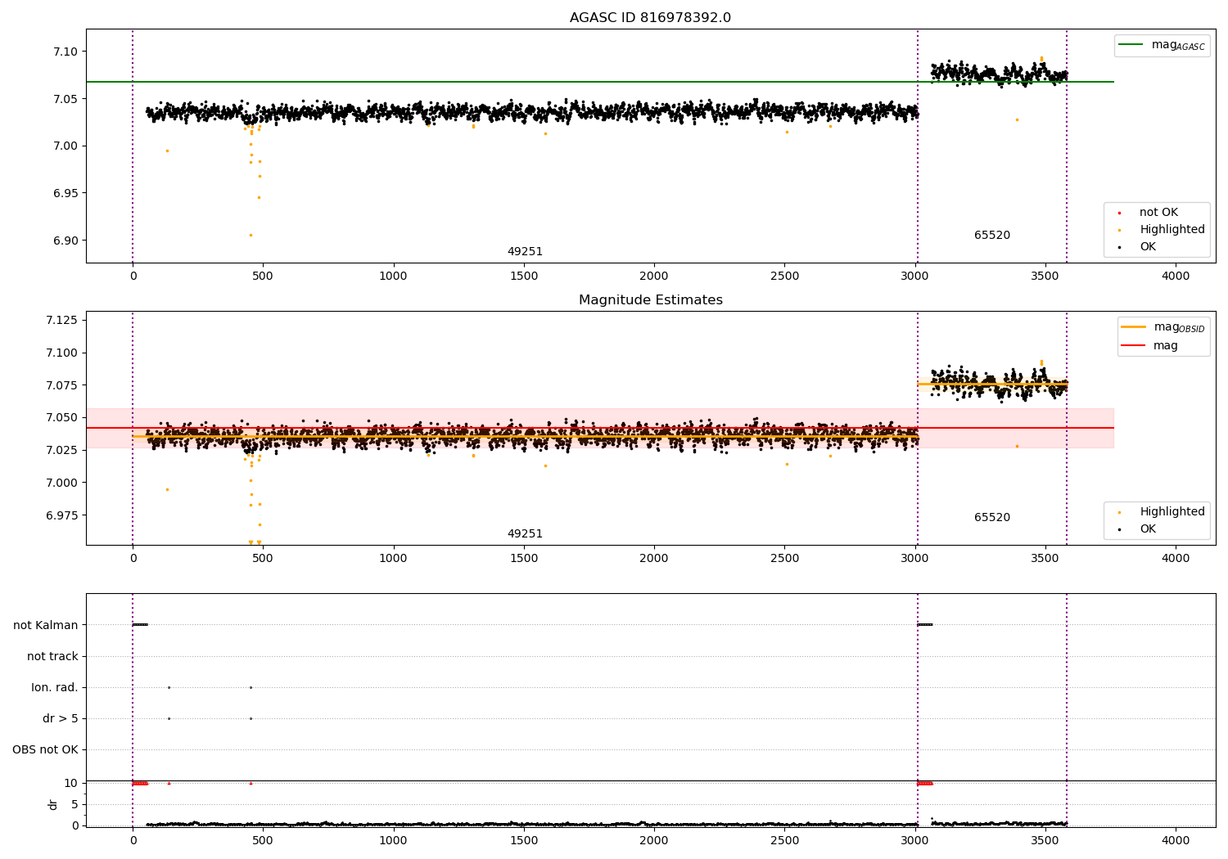Click the '10' tick on the dr axis

click(71, 783)
